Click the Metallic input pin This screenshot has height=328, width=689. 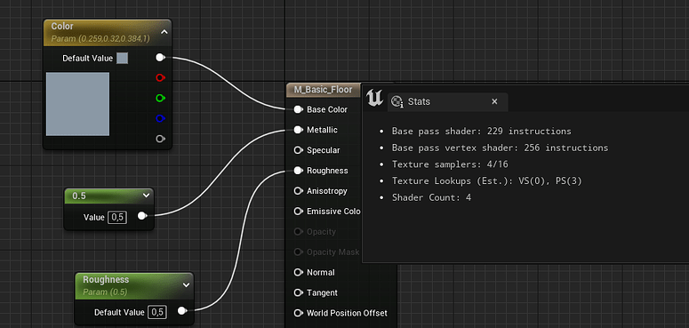pos(299,130)
